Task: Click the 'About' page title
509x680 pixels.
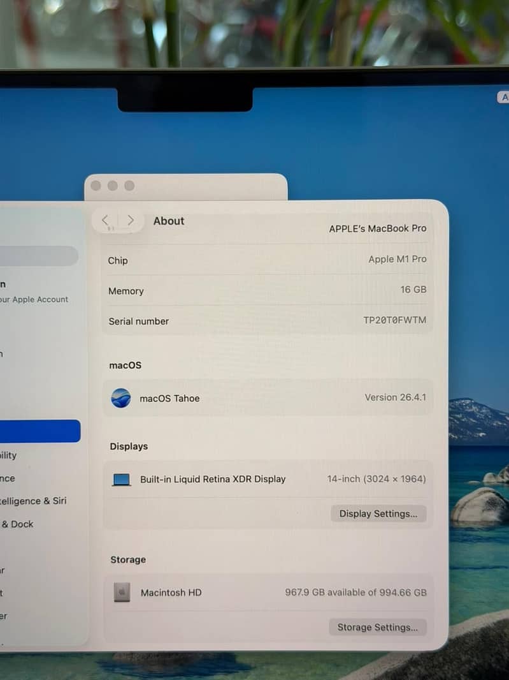Action: 169,221
